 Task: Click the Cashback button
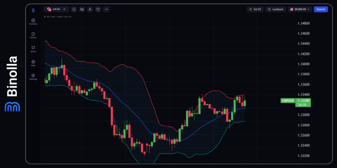[275, 9]
